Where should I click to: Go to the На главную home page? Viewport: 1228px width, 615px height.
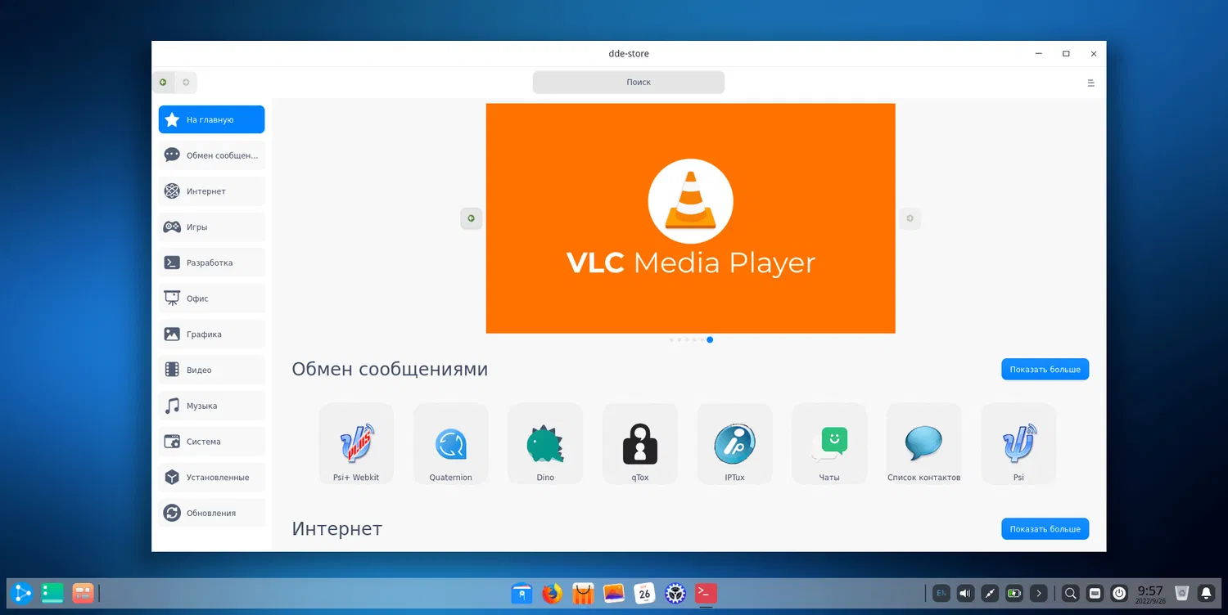211,119
